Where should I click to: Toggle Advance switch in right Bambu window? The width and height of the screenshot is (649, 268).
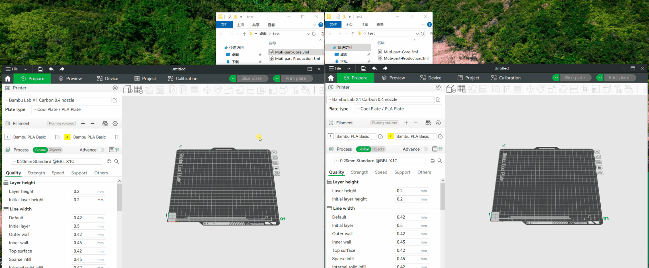(424, 149)
